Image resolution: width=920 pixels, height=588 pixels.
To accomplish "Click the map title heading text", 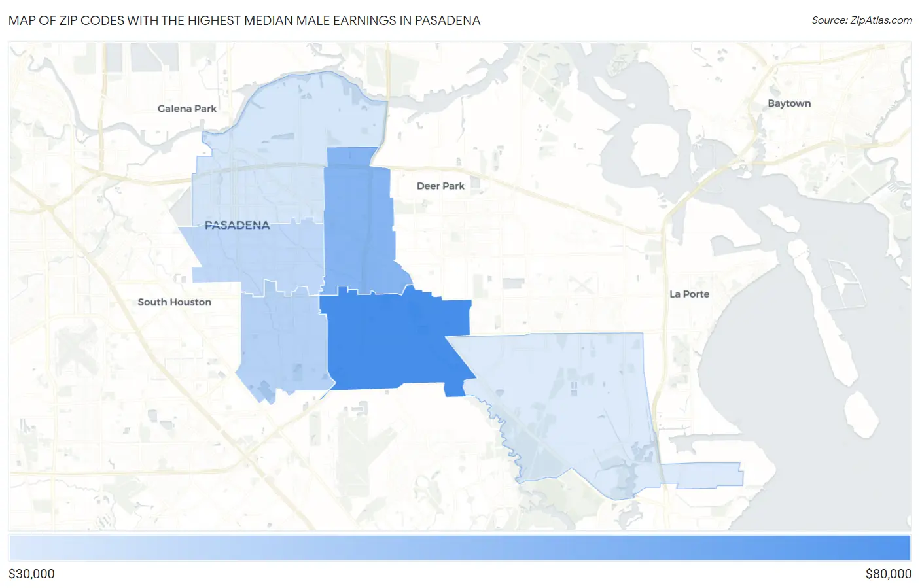I will (x=245, y=20).
